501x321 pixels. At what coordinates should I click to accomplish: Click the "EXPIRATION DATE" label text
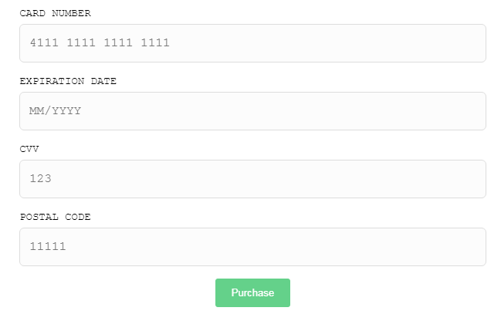pos(68,81)
